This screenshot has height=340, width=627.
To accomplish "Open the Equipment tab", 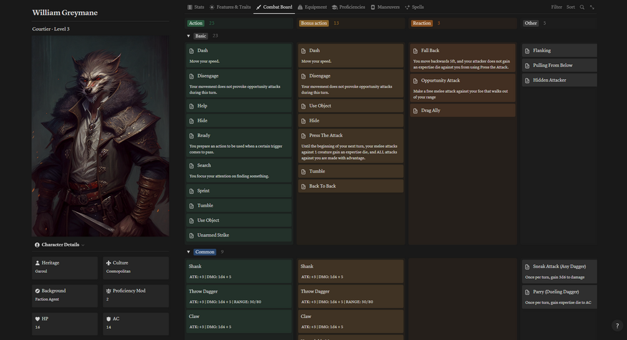I will [x=312, y=7].
